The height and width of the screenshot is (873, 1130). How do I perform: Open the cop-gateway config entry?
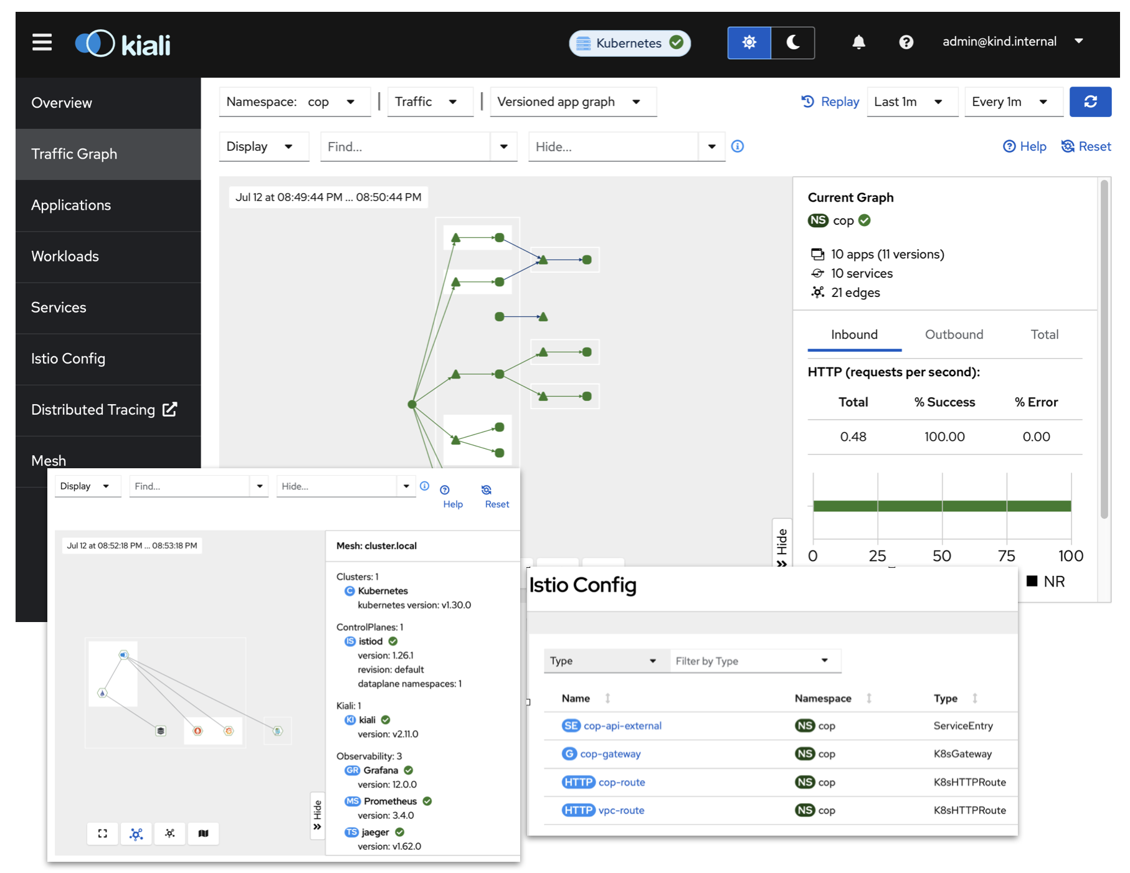click(610, 753)
